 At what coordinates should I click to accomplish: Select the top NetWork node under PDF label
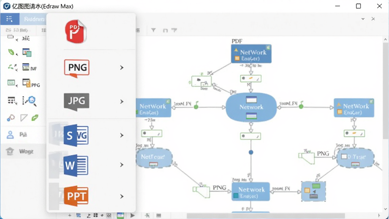pos(251,54)
